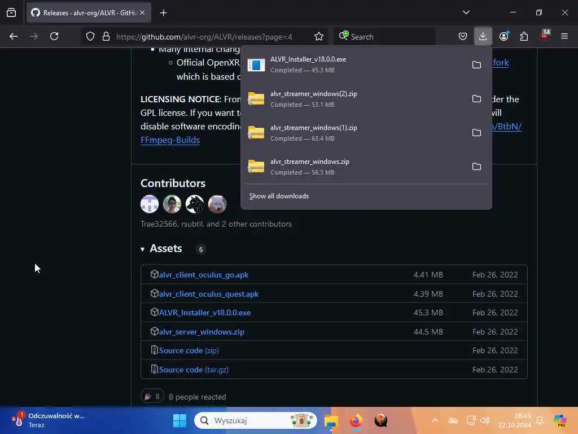Download alvr_client_oculus_quest.apk

209,294
